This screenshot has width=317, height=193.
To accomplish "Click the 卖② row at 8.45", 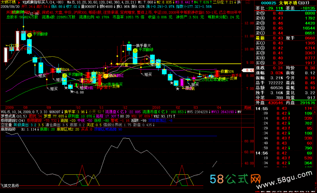I will coord(285,28).
